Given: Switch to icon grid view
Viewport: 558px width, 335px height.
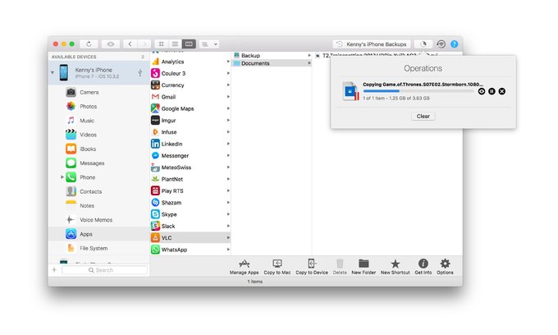Looking at the screenshot, I should coord(161,44).
